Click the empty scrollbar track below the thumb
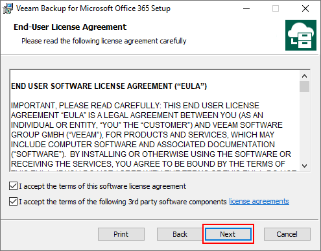The height and width of the screenshot is (251, 321). pyautogui.click(x=305, y=126)
